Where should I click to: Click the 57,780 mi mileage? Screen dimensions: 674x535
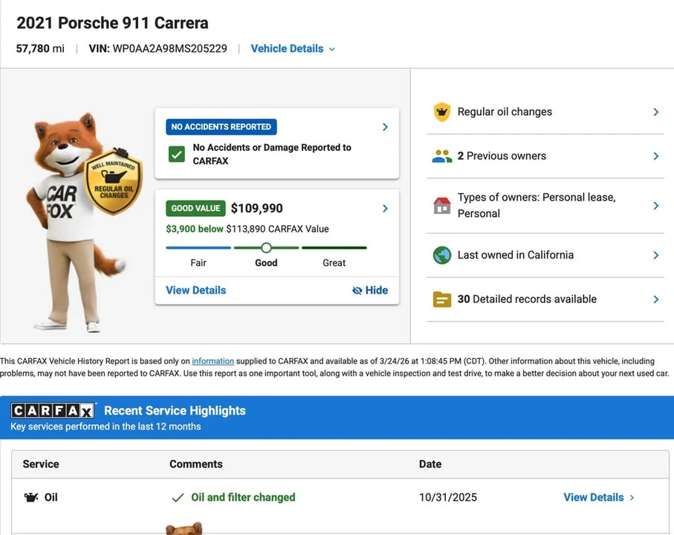click(40, 48)
